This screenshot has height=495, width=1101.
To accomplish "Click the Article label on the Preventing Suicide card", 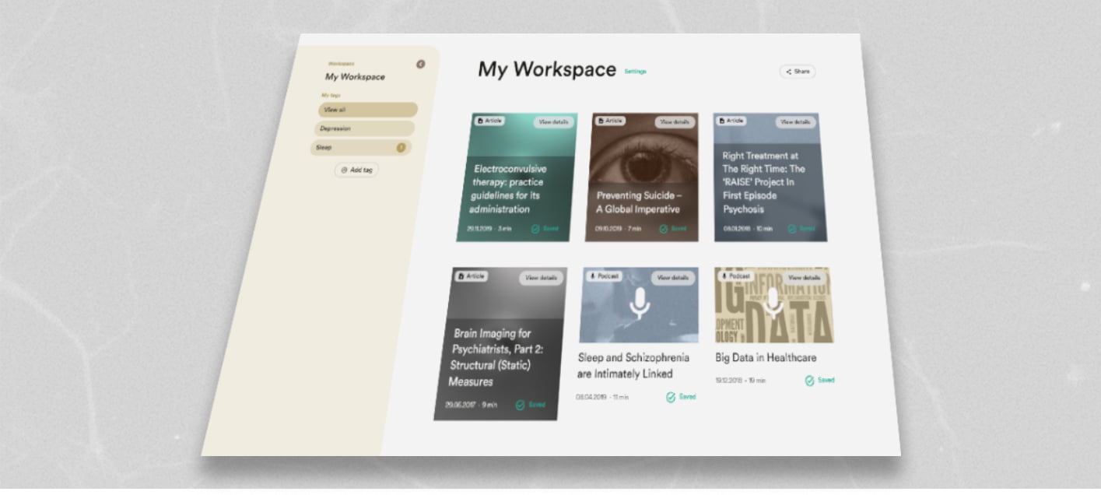I will tap(610, 121).
